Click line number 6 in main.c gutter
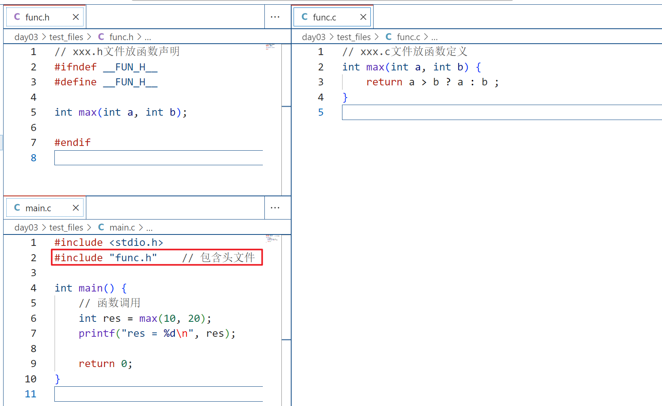Viewport: 662px width, 406px height. [33, 318]
